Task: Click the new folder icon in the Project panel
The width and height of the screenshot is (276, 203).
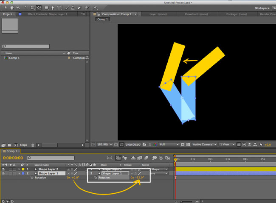Action: click(9, 145)
